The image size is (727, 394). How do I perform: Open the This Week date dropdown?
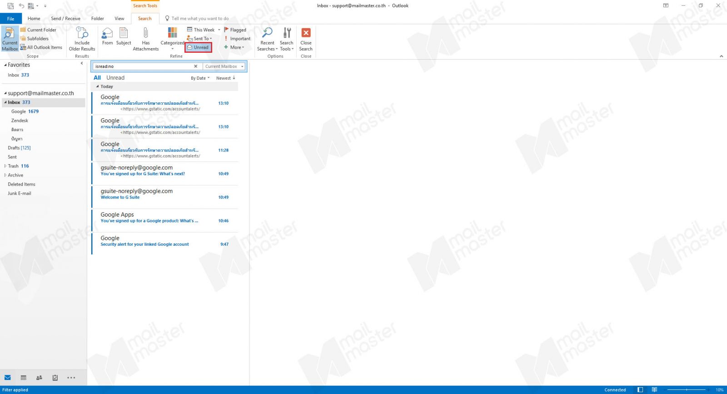coord(204,30)
